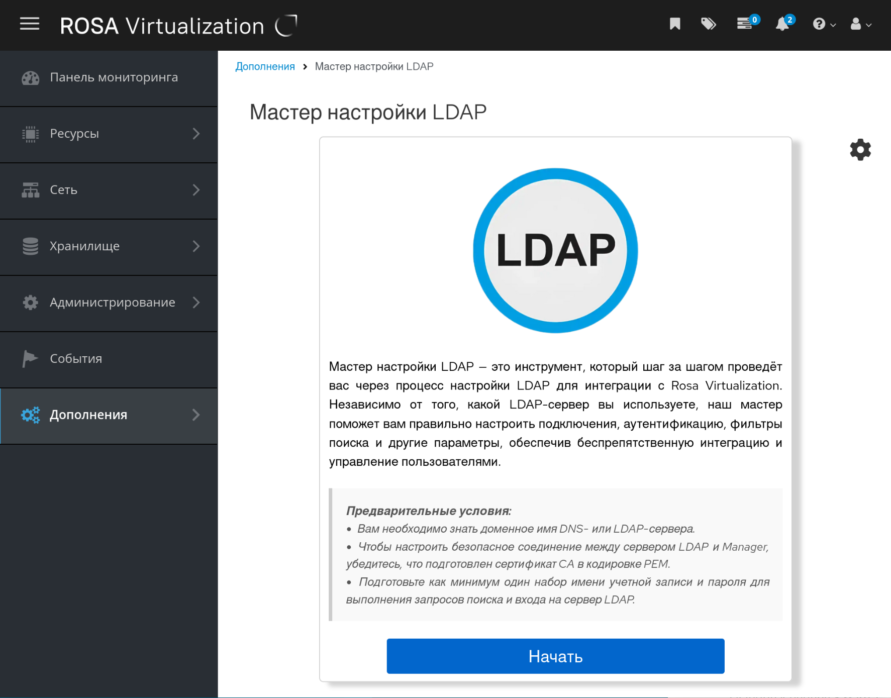
Task: Open the notifications bell
Action: tap(782, 24)
